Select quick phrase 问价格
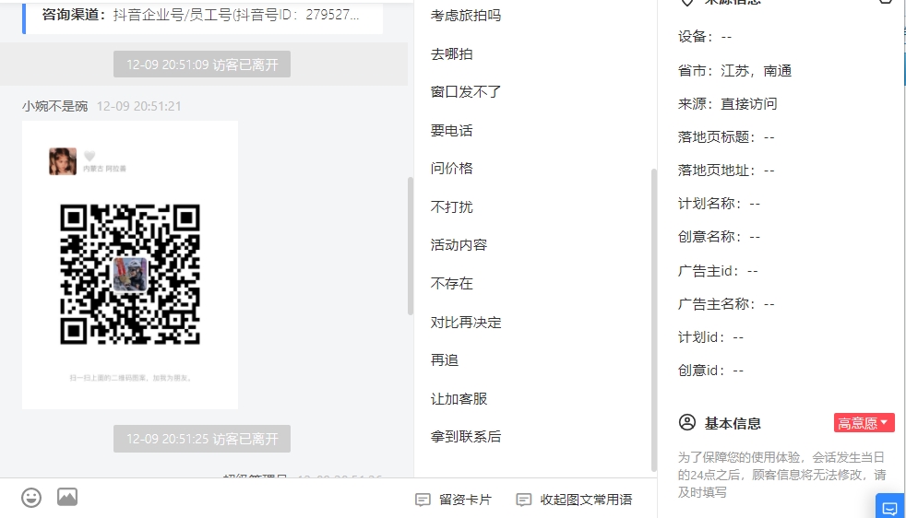This screenshot has height=518, width=906. (451, 168)
